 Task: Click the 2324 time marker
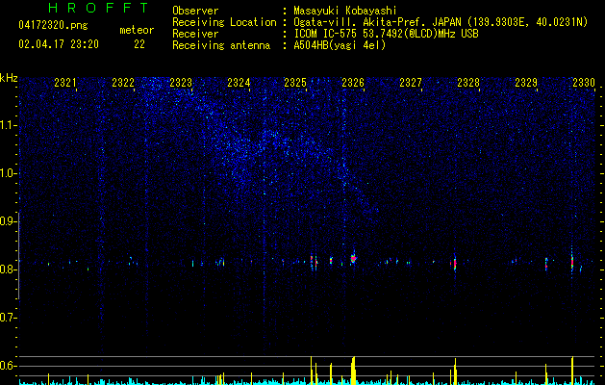click(239, 83)
